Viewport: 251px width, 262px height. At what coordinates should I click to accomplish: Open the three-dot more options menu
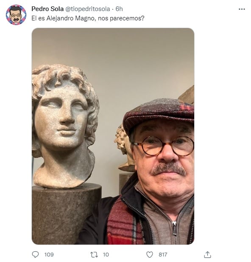point(242,9)
